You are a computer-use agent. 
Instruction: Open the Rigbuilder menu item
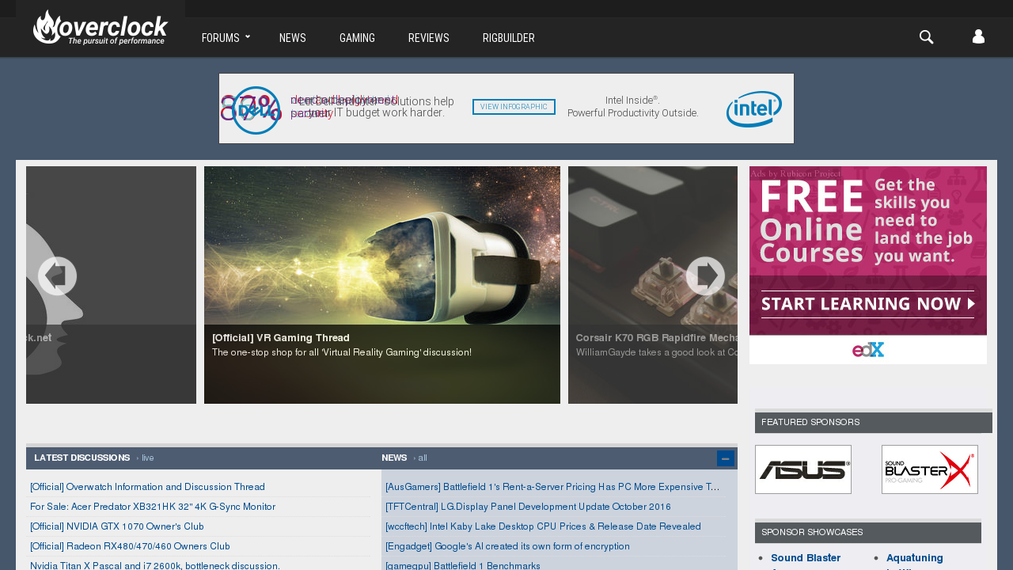point(509,38)
